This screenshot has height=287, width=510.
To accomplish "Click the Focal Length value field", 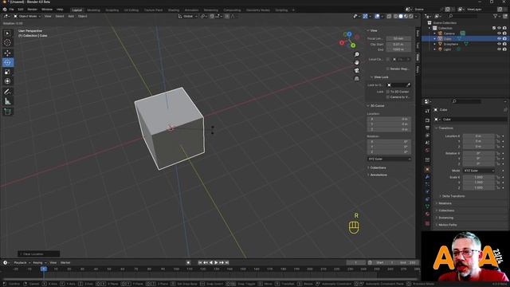I will tap(398, 39).
